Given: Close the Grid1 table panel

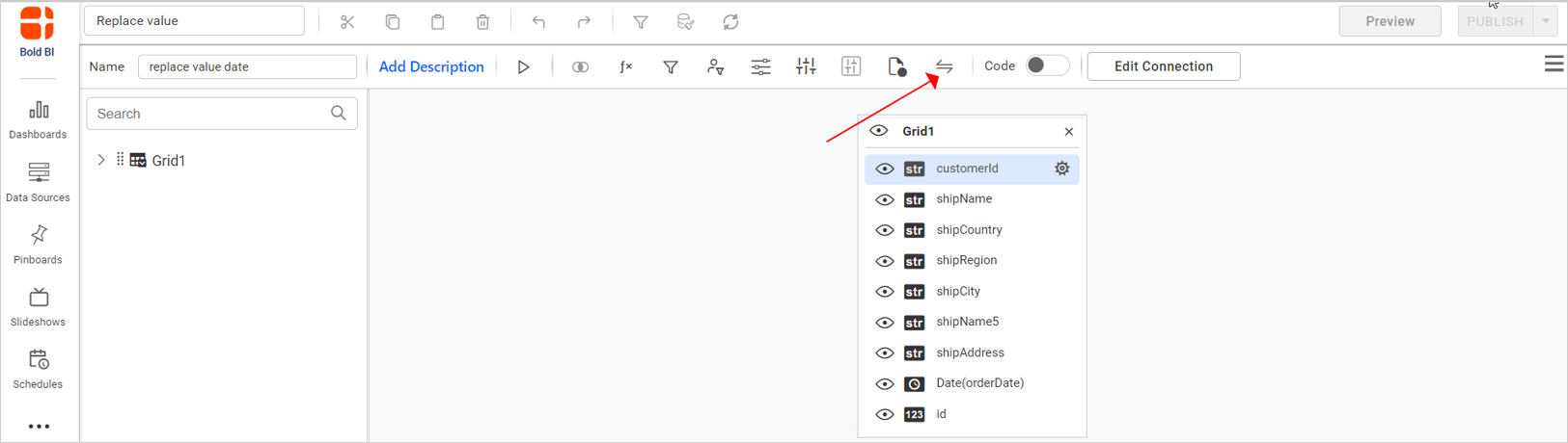Looking at the screenshot, I should [x=1068, y=132].
